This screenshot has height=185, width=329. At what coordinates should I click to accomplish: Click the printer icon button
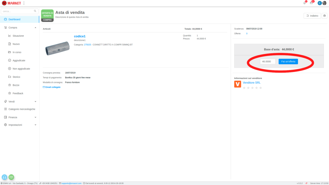click(x=324, y=16)
